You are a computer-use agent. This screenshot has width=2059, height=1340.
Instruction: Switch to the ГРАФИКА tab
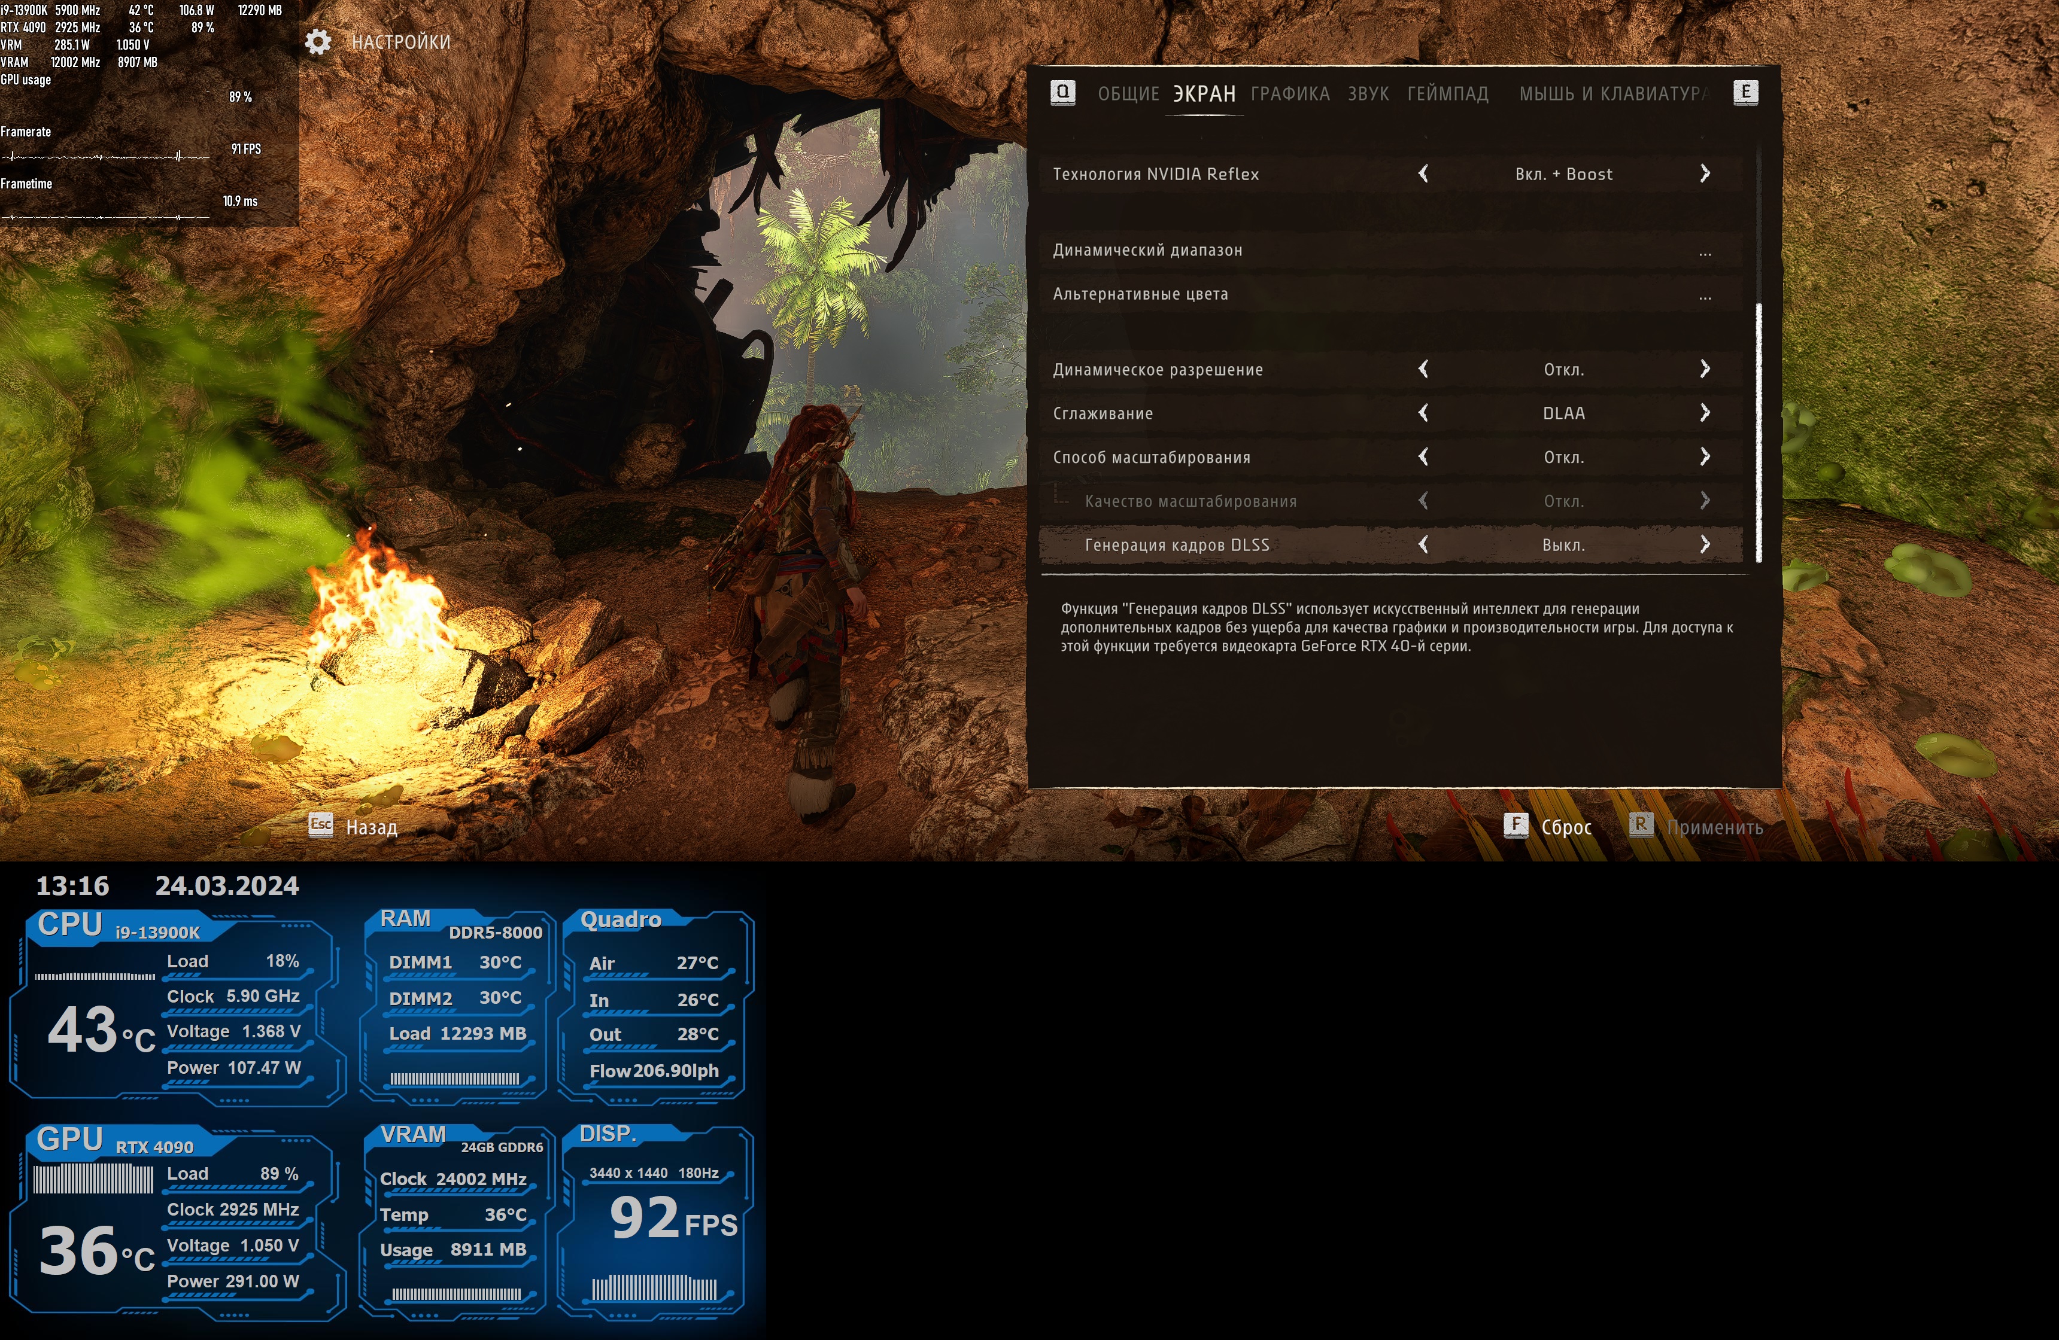coord(1290,93)
